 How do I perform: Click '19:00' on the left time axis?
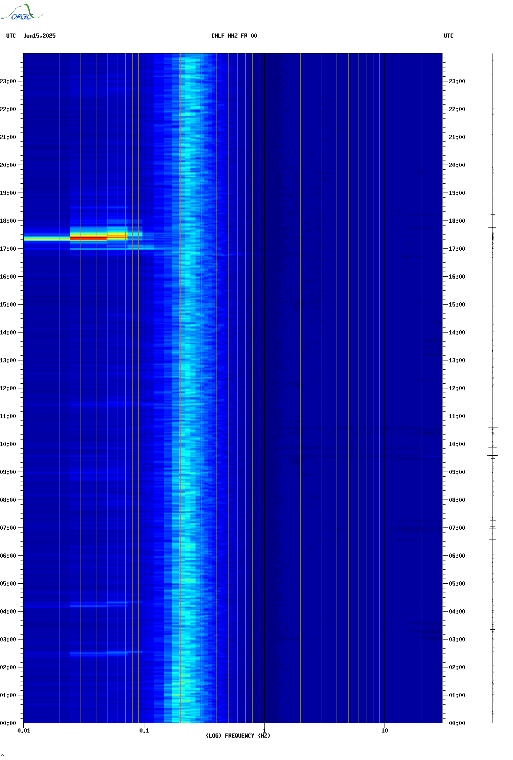(8, 193)
